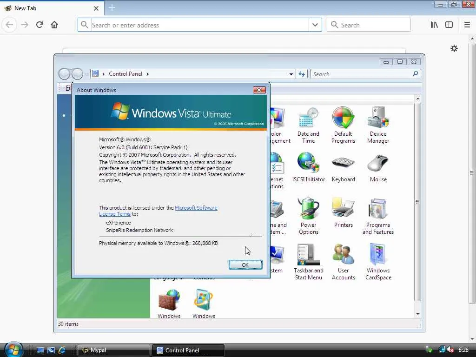The image size is (476, 357).
Task: Click the 'eXPerience' licensee name
Action: 119,223
